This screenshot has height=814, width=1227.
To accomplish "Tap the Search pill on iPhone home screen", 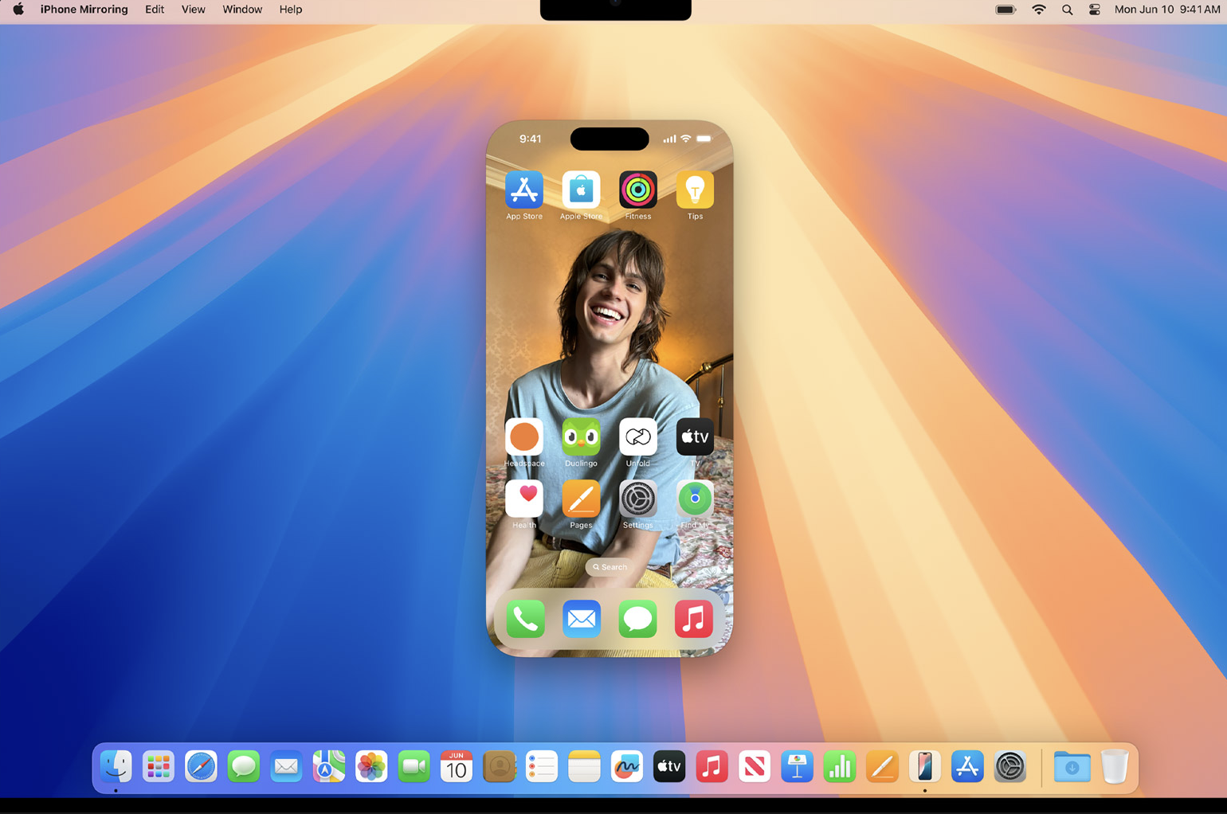I will 610,567.
